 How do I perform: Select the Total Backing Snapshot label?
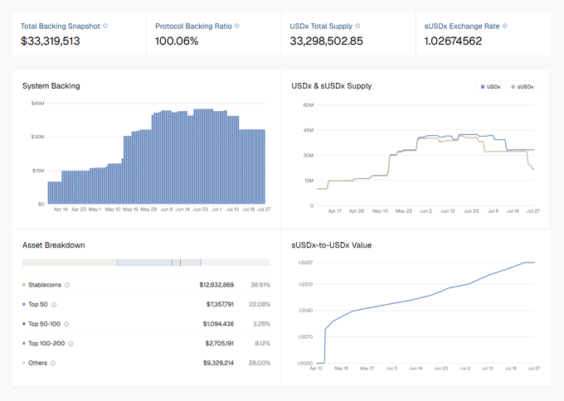click(60, 27)
